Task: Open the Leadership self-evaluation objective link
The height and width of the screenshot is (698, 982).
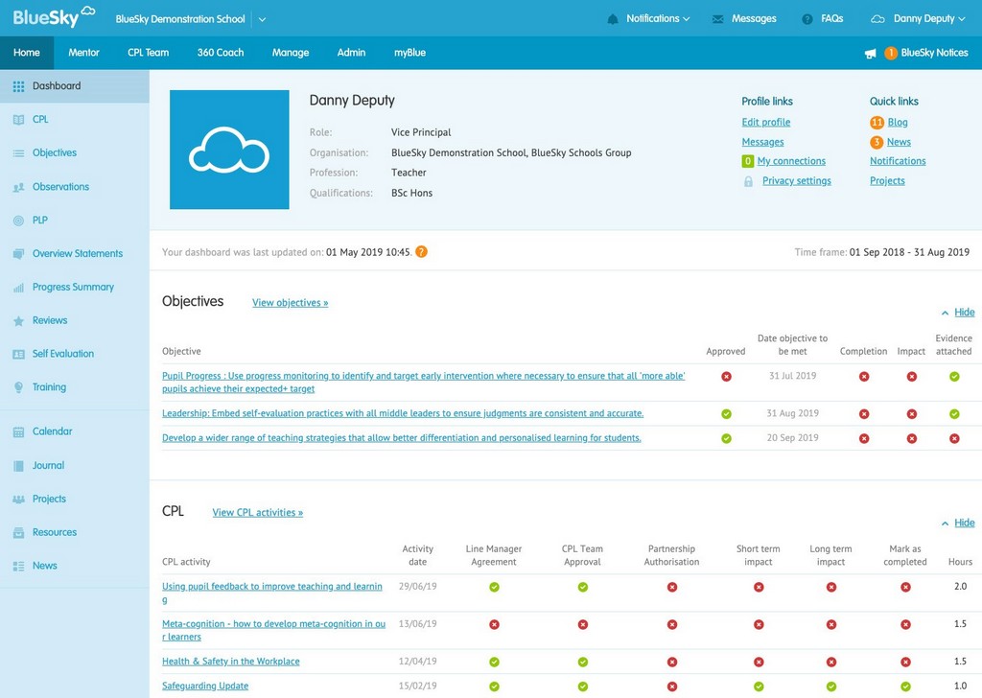Action: [x=403, y=414]
